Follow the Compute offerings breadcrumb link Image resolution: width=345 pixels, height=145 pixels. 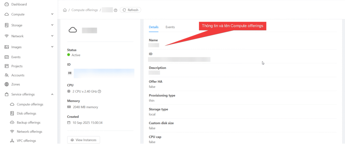tap(85, 10)
